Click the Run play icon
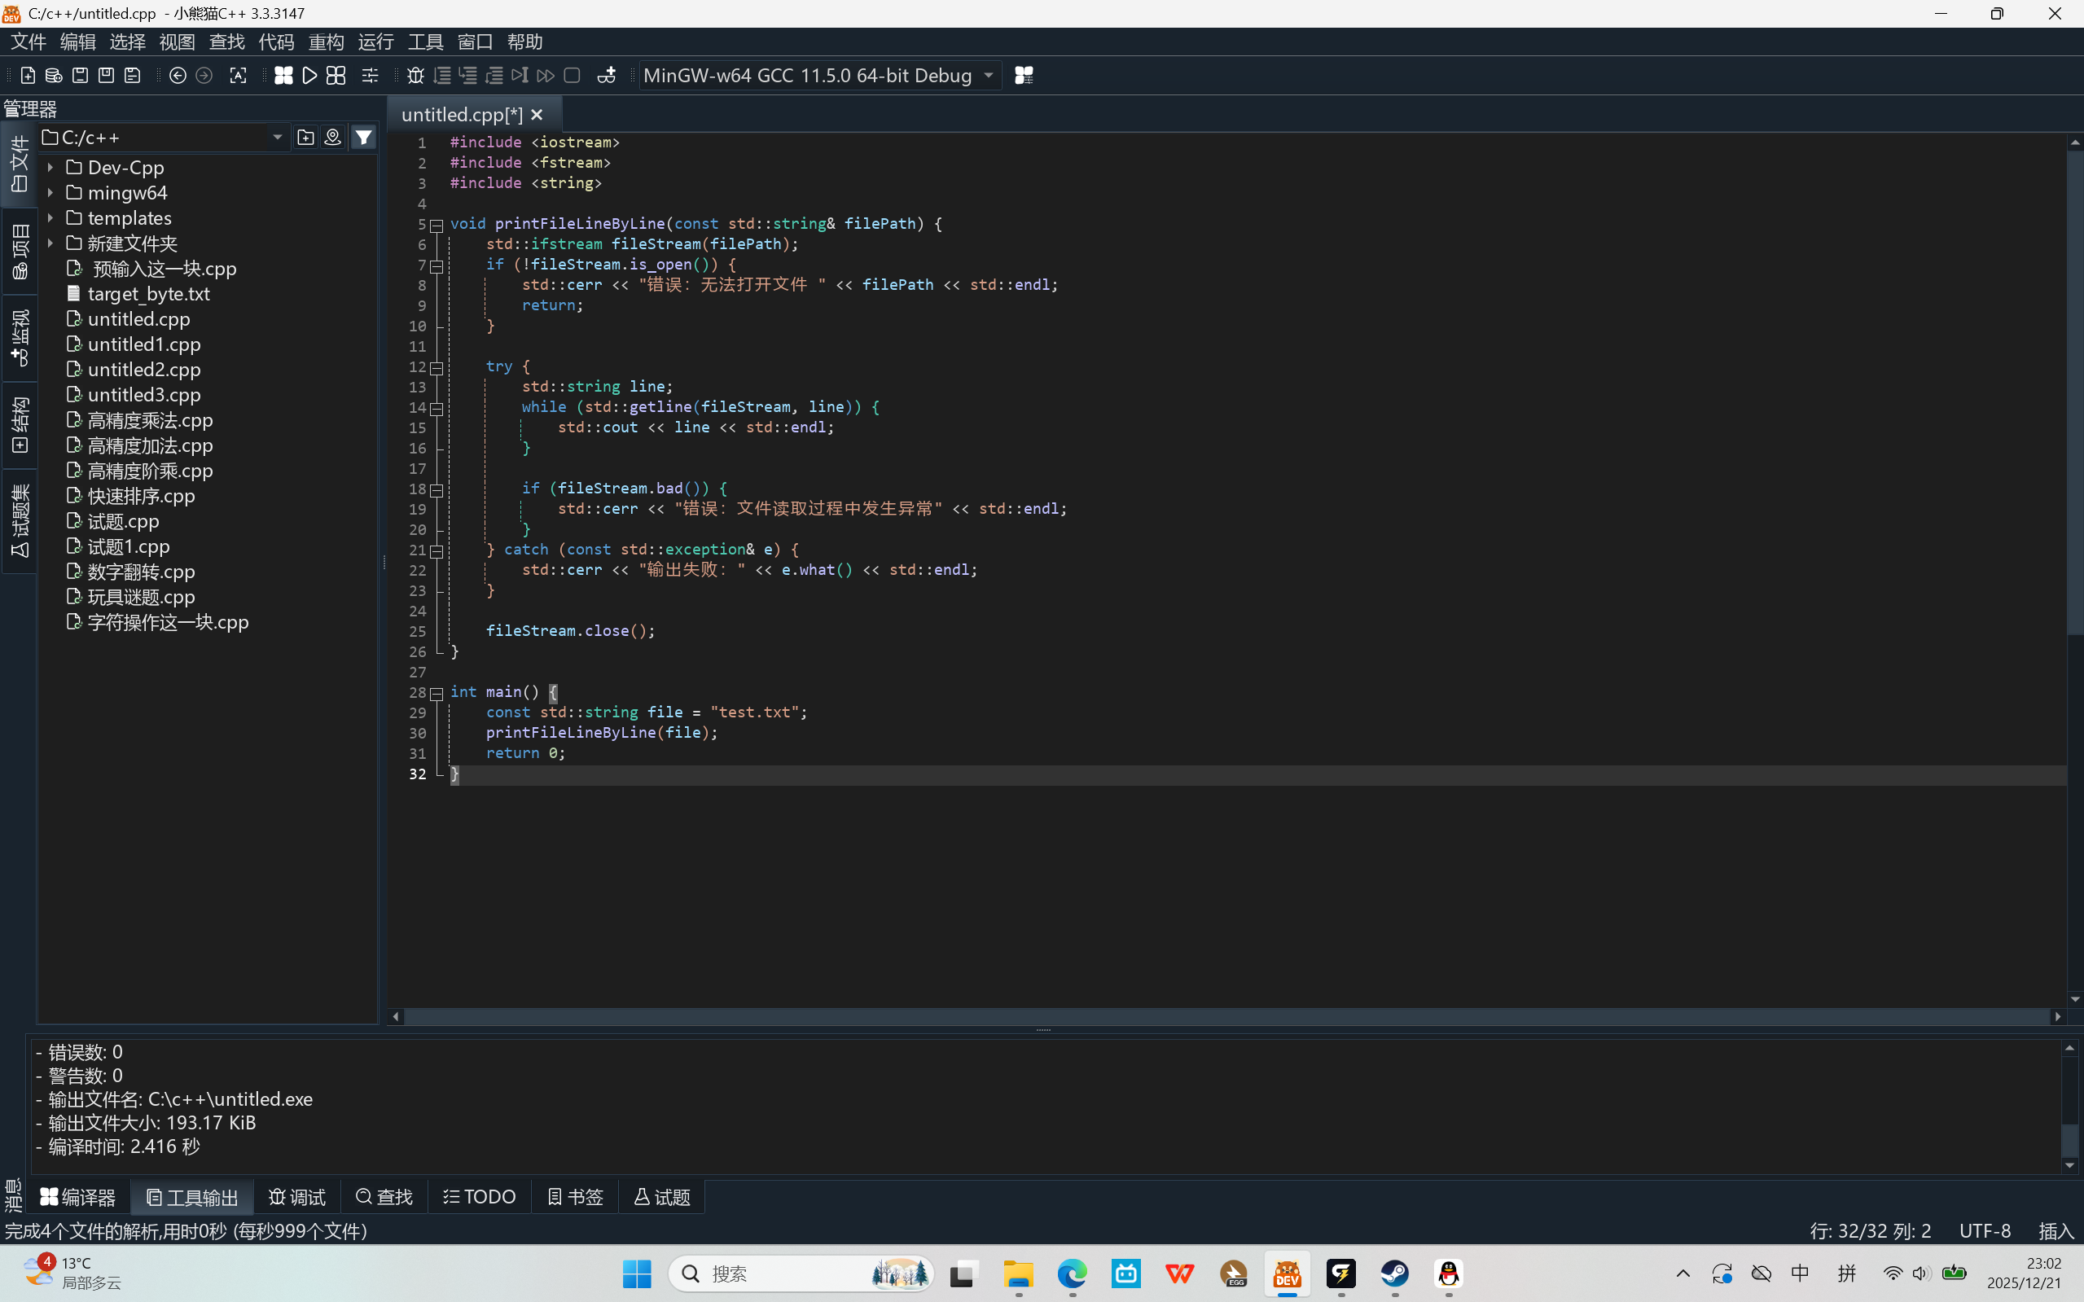The width and height of the screenshot is (2084, 1302). point(310,76)
